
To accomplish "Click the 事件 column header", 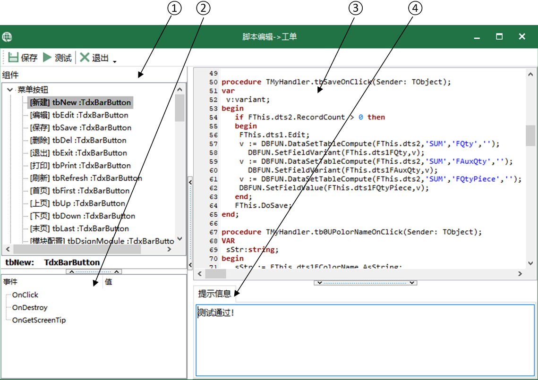I will [x=10, y=282].
